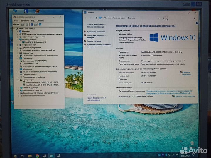Select Контроллеры USB tree item
This screenshot has height=158, width=211.
[30, 64]
